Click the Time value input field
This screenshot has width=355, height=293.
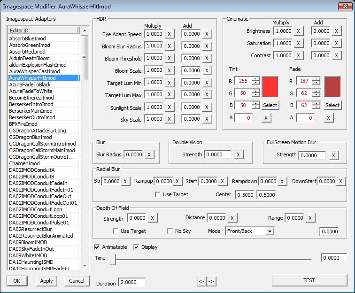[x=334, y=258]
